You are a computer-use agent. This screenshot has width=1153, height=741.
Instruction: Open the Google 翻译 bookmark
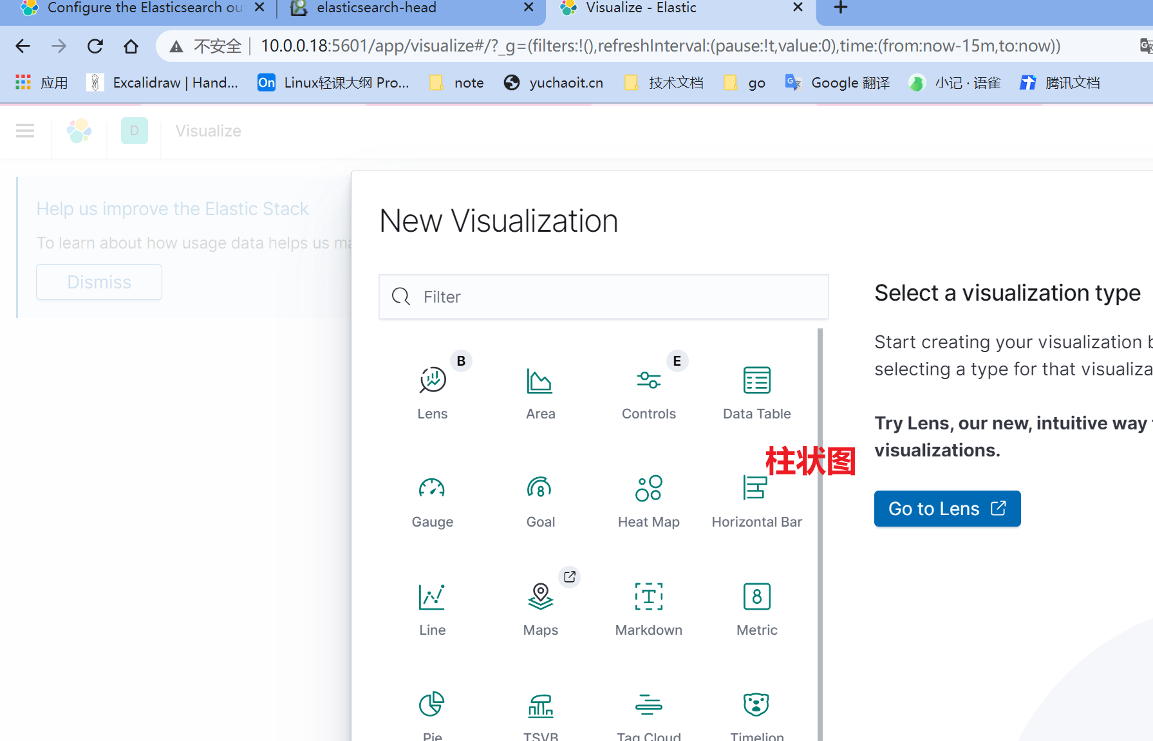pos(838,83)
